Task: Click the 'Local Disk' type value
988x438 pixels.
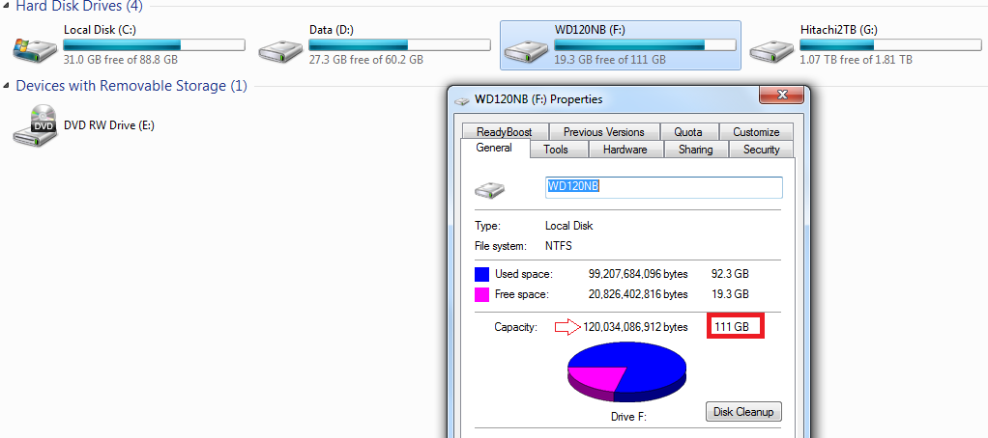Action: (569, 226)
